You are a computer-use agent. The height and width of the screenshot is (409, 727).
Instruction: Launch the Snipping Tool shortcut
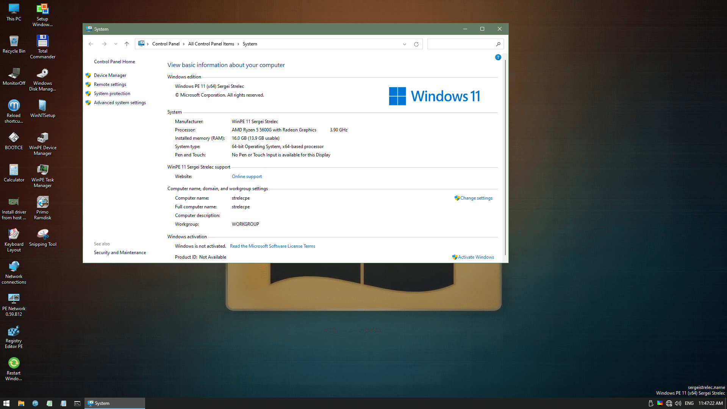(42, 237)
